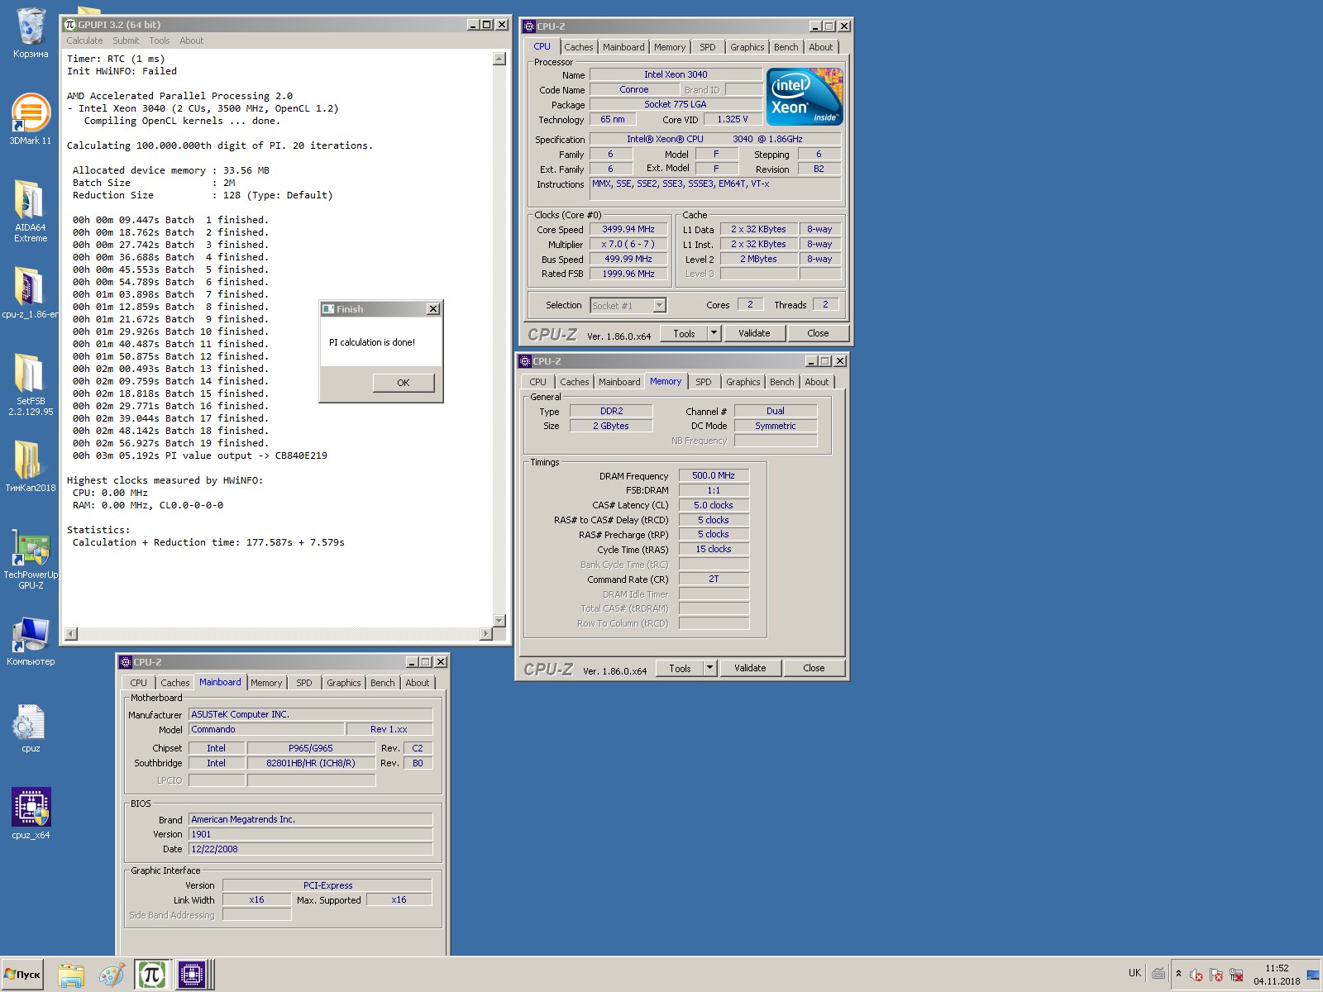Open Explorer from the taskbar quick launch

tap(72, 975)
